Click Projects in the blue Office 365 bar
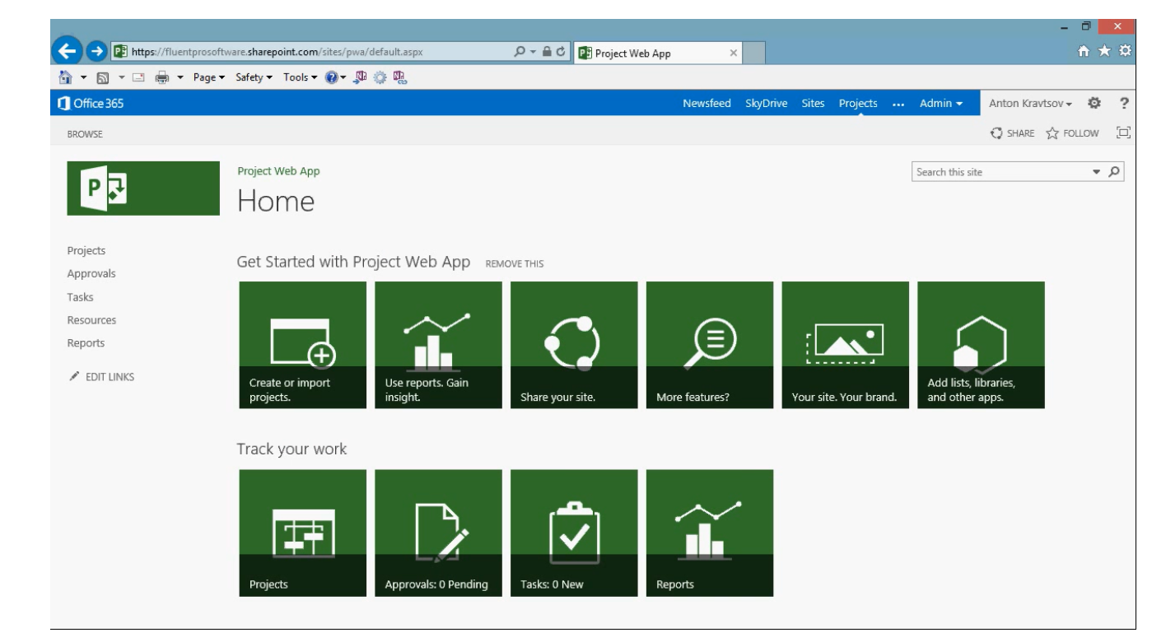Image resolution: width=1152 pixels, height=642 pixels. pyautogui.click(x=858, y=103)
